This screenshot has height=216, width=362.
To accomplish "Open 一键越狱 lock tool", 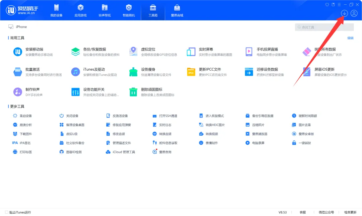I will tap(301, 143).
